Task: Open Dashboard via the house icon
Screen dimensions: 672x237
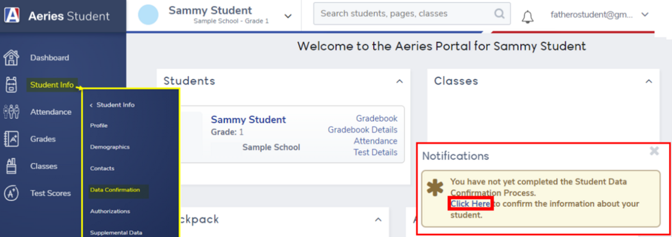Action: 11,58
